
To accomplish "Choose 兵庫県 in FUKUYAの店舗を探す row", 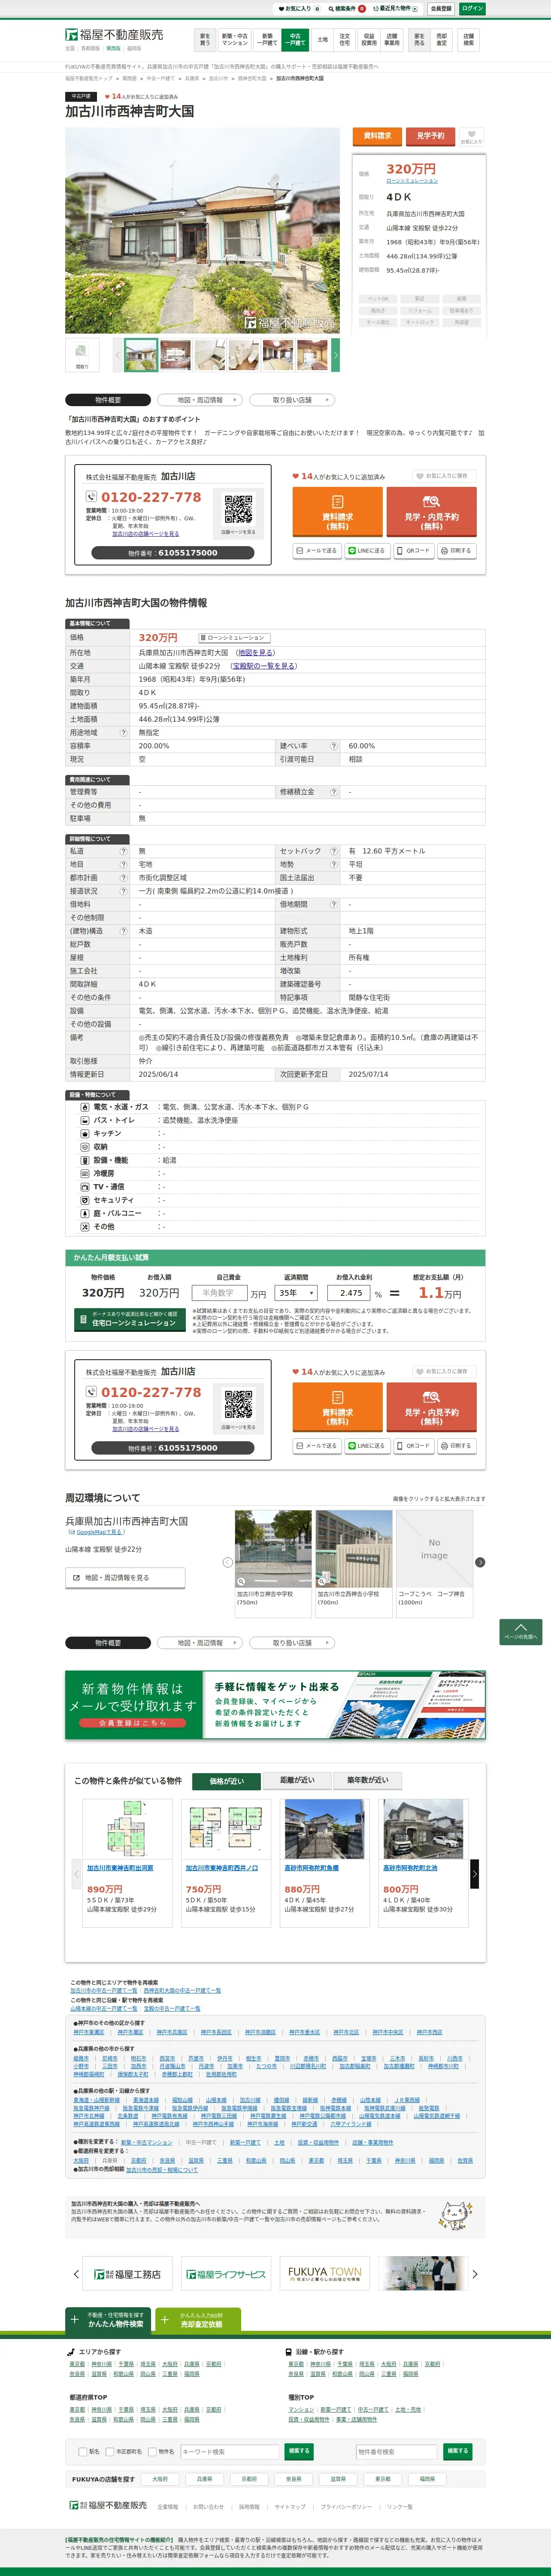I will pyautogui.click(x=204, y=2479).
